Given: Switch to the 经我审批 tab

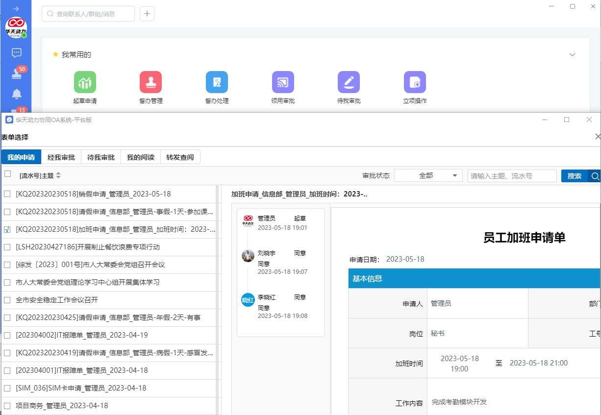Looking at the screenshot, I should [61, 157].
